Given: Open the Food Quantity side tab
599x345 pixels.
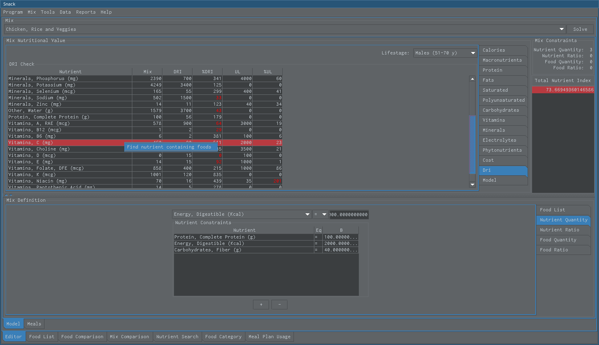Looking at the screenshot, I should point(563,240).
